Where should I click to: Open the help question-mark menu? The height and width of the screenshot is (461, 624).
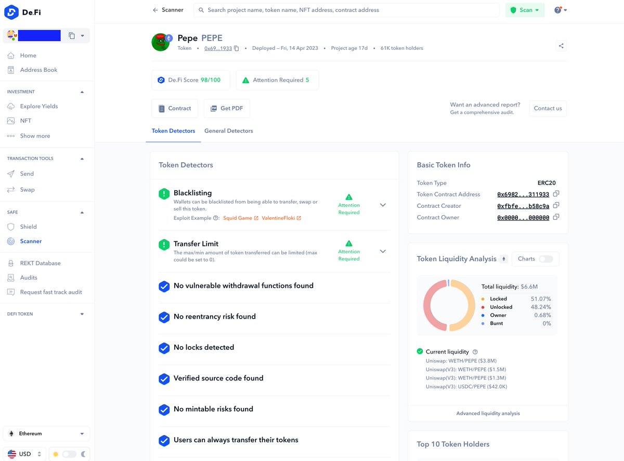coord(560,10)
